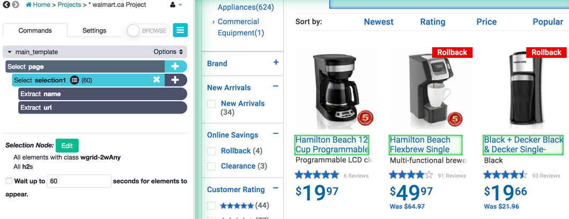Expand the Brand filter section
Image resolution: width=569 pixels, height=219 pixels.
click(x=276, y=63)
